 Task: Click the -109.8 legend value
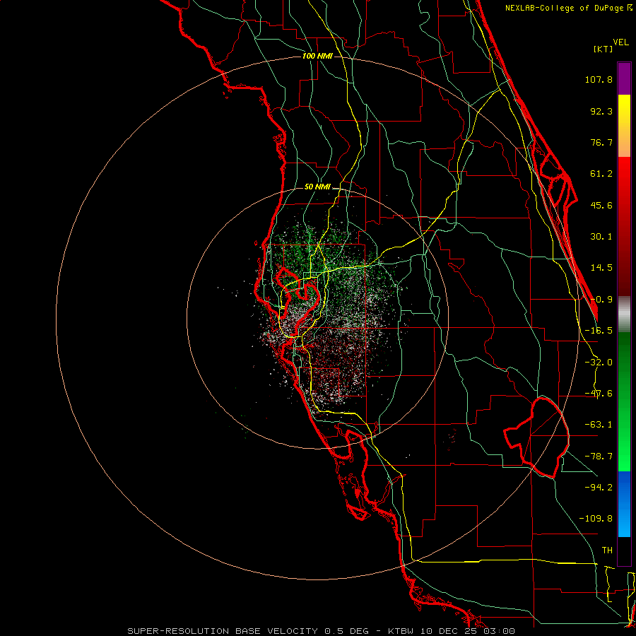[596, 519]
